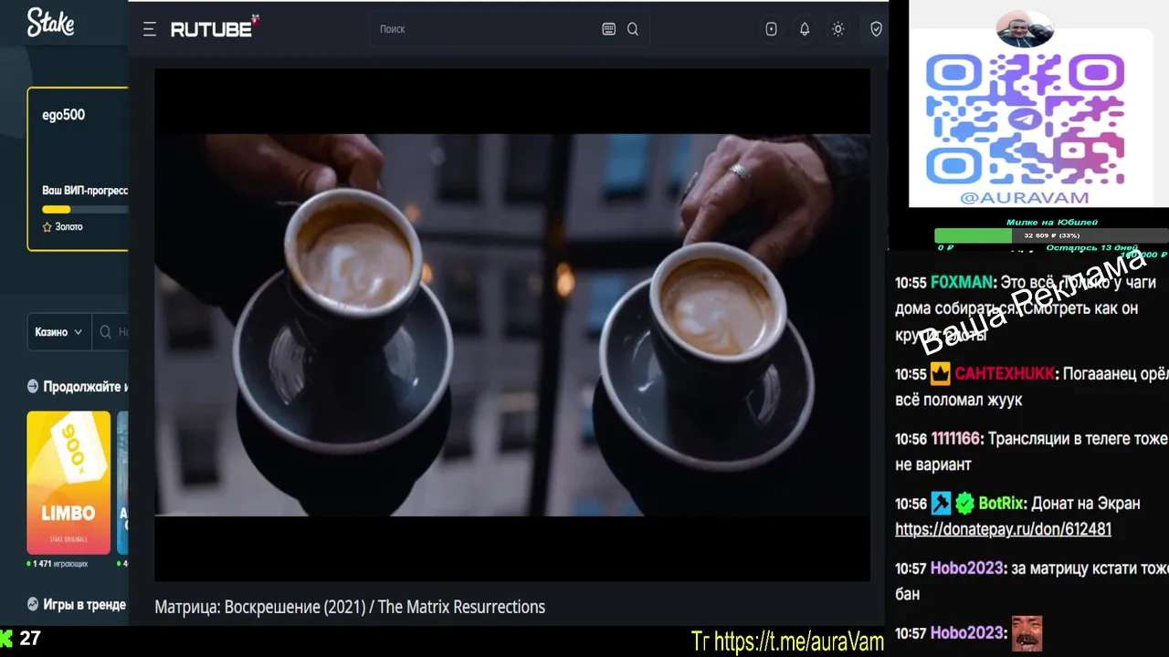The height and width of the screenshot is (657, 1169).
Task: Open the RUTUBE hamburger menu
Action: pos(150,29)
